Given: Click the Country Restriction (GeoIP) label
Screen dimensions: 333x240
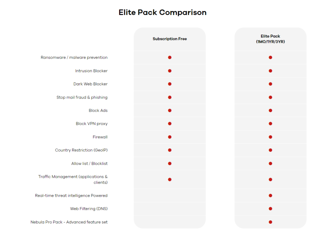Looking at the screenshot, I should click(x=81, y=150).
